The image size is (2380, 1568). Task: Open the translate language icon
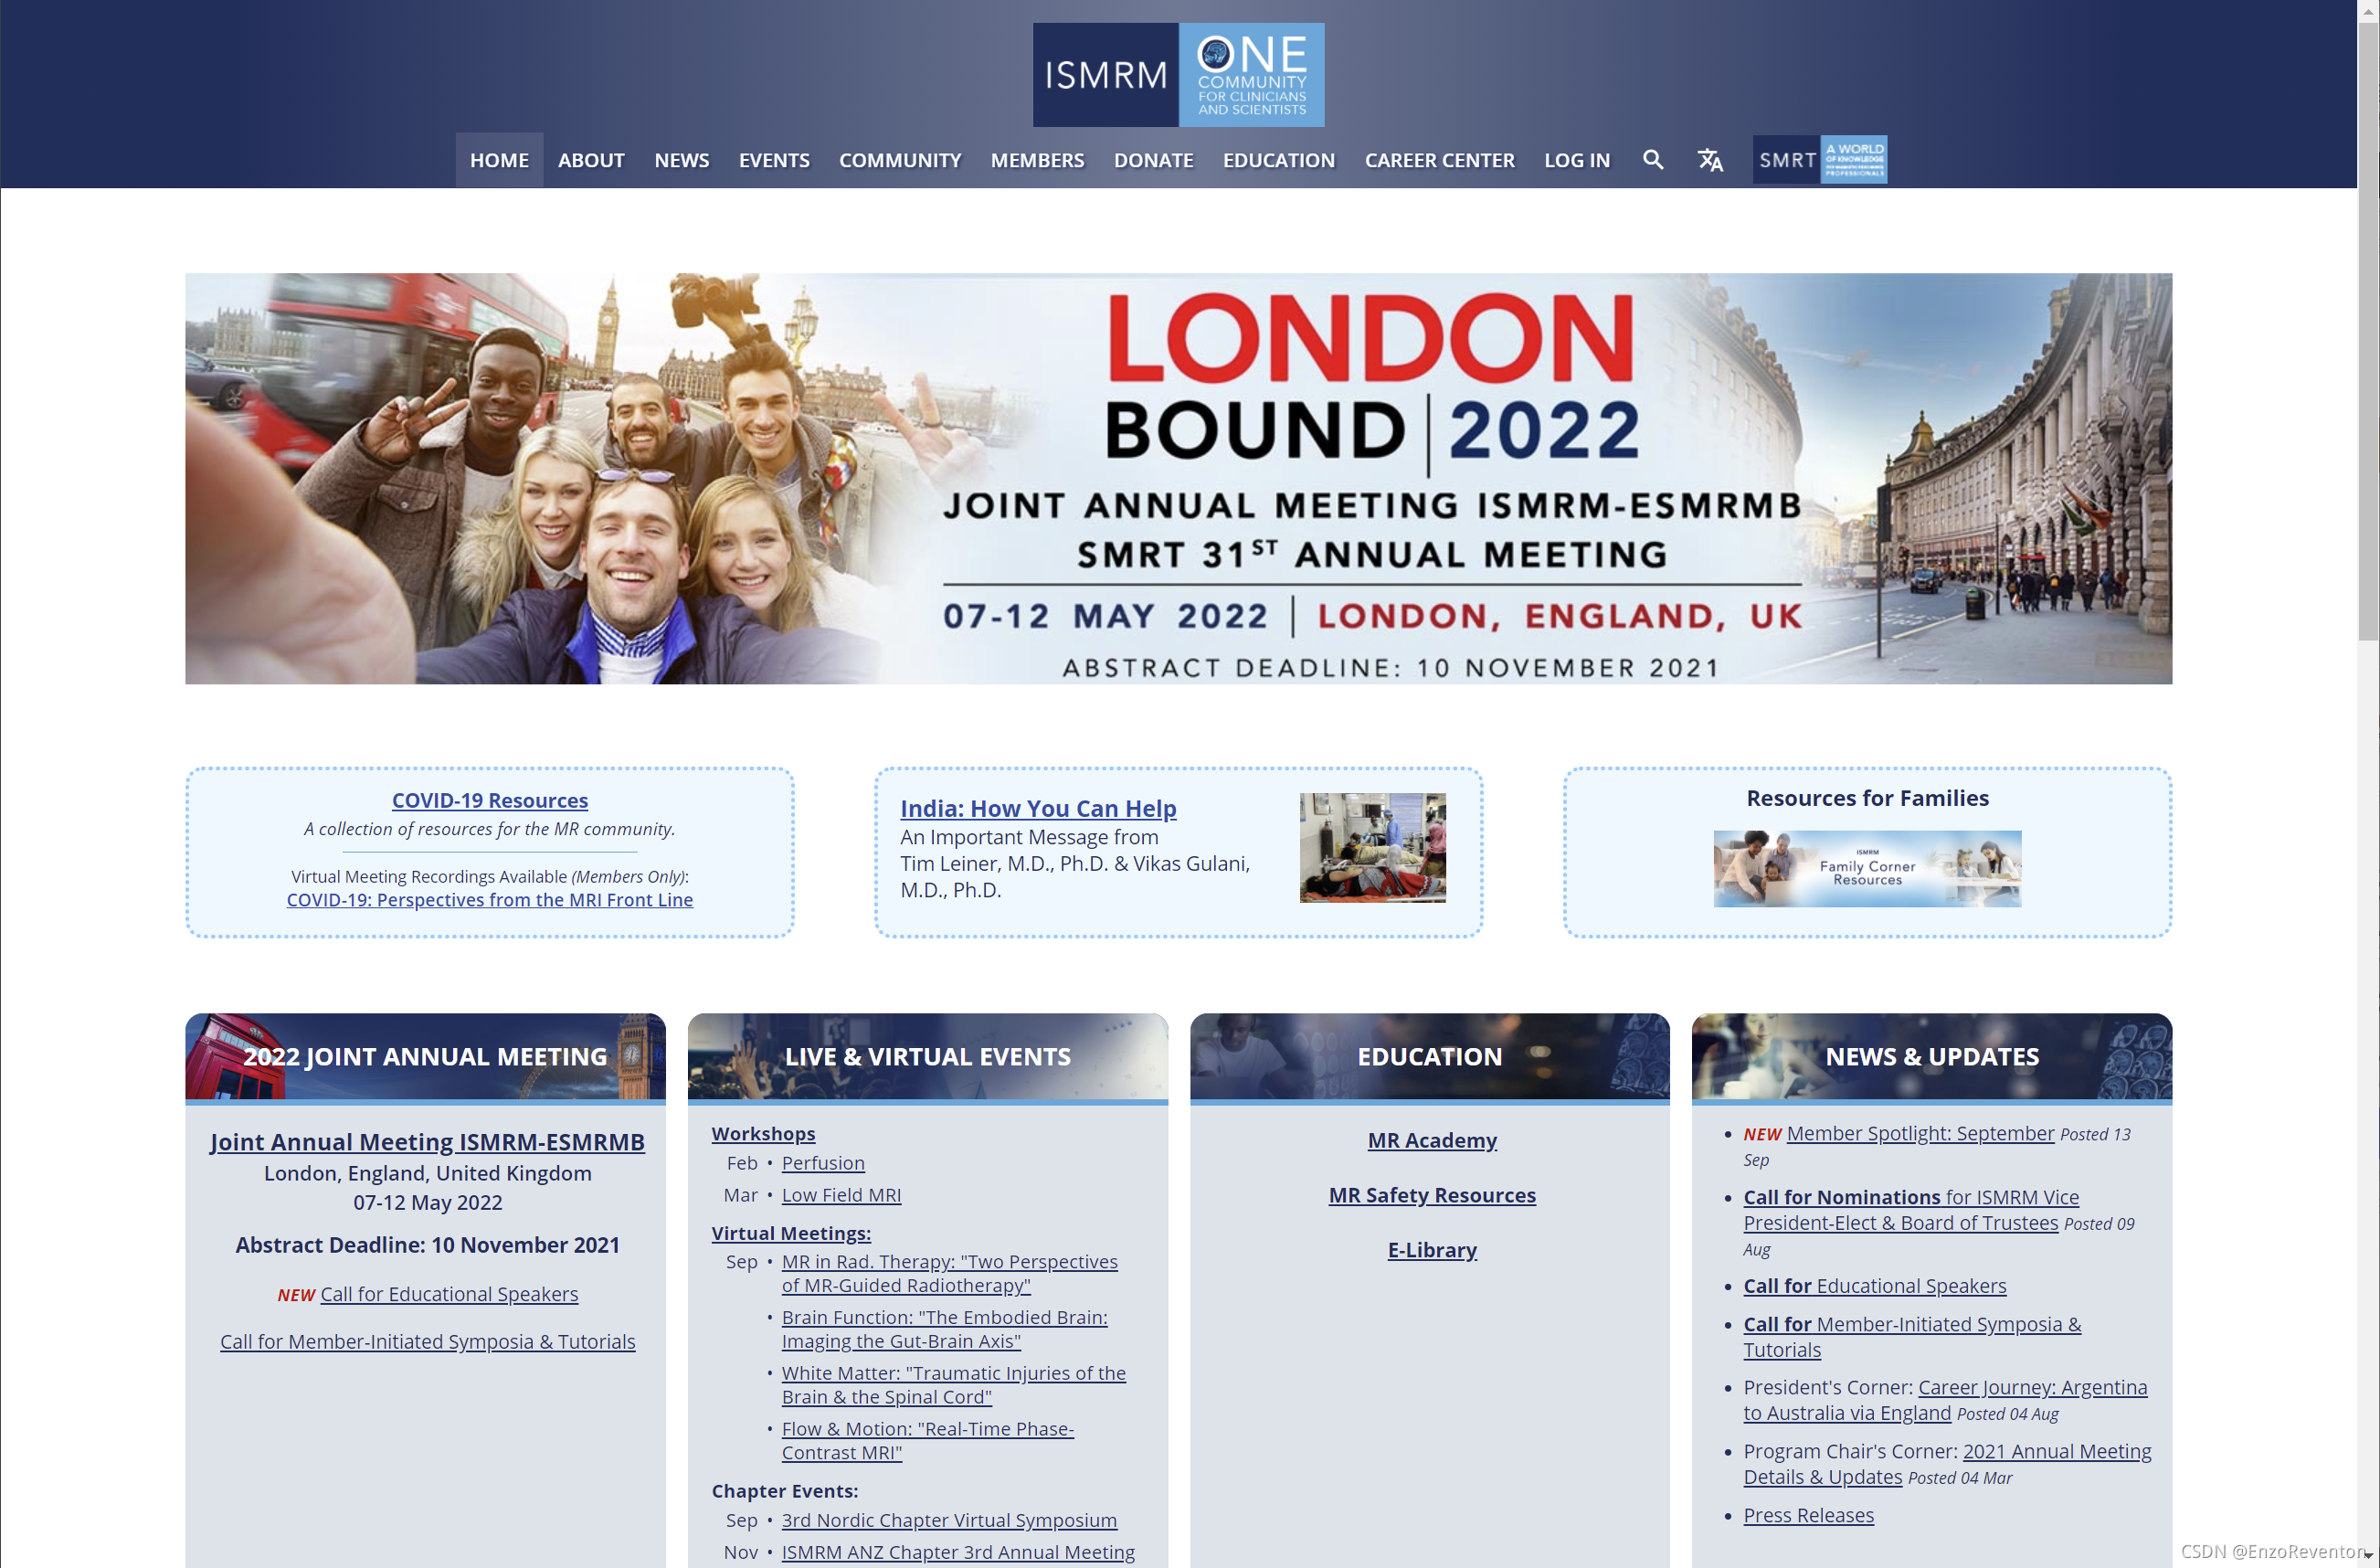pyautogui.click(x=1710, y=160)
